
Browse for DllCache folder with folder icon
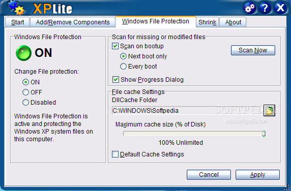tap(269, 111)
